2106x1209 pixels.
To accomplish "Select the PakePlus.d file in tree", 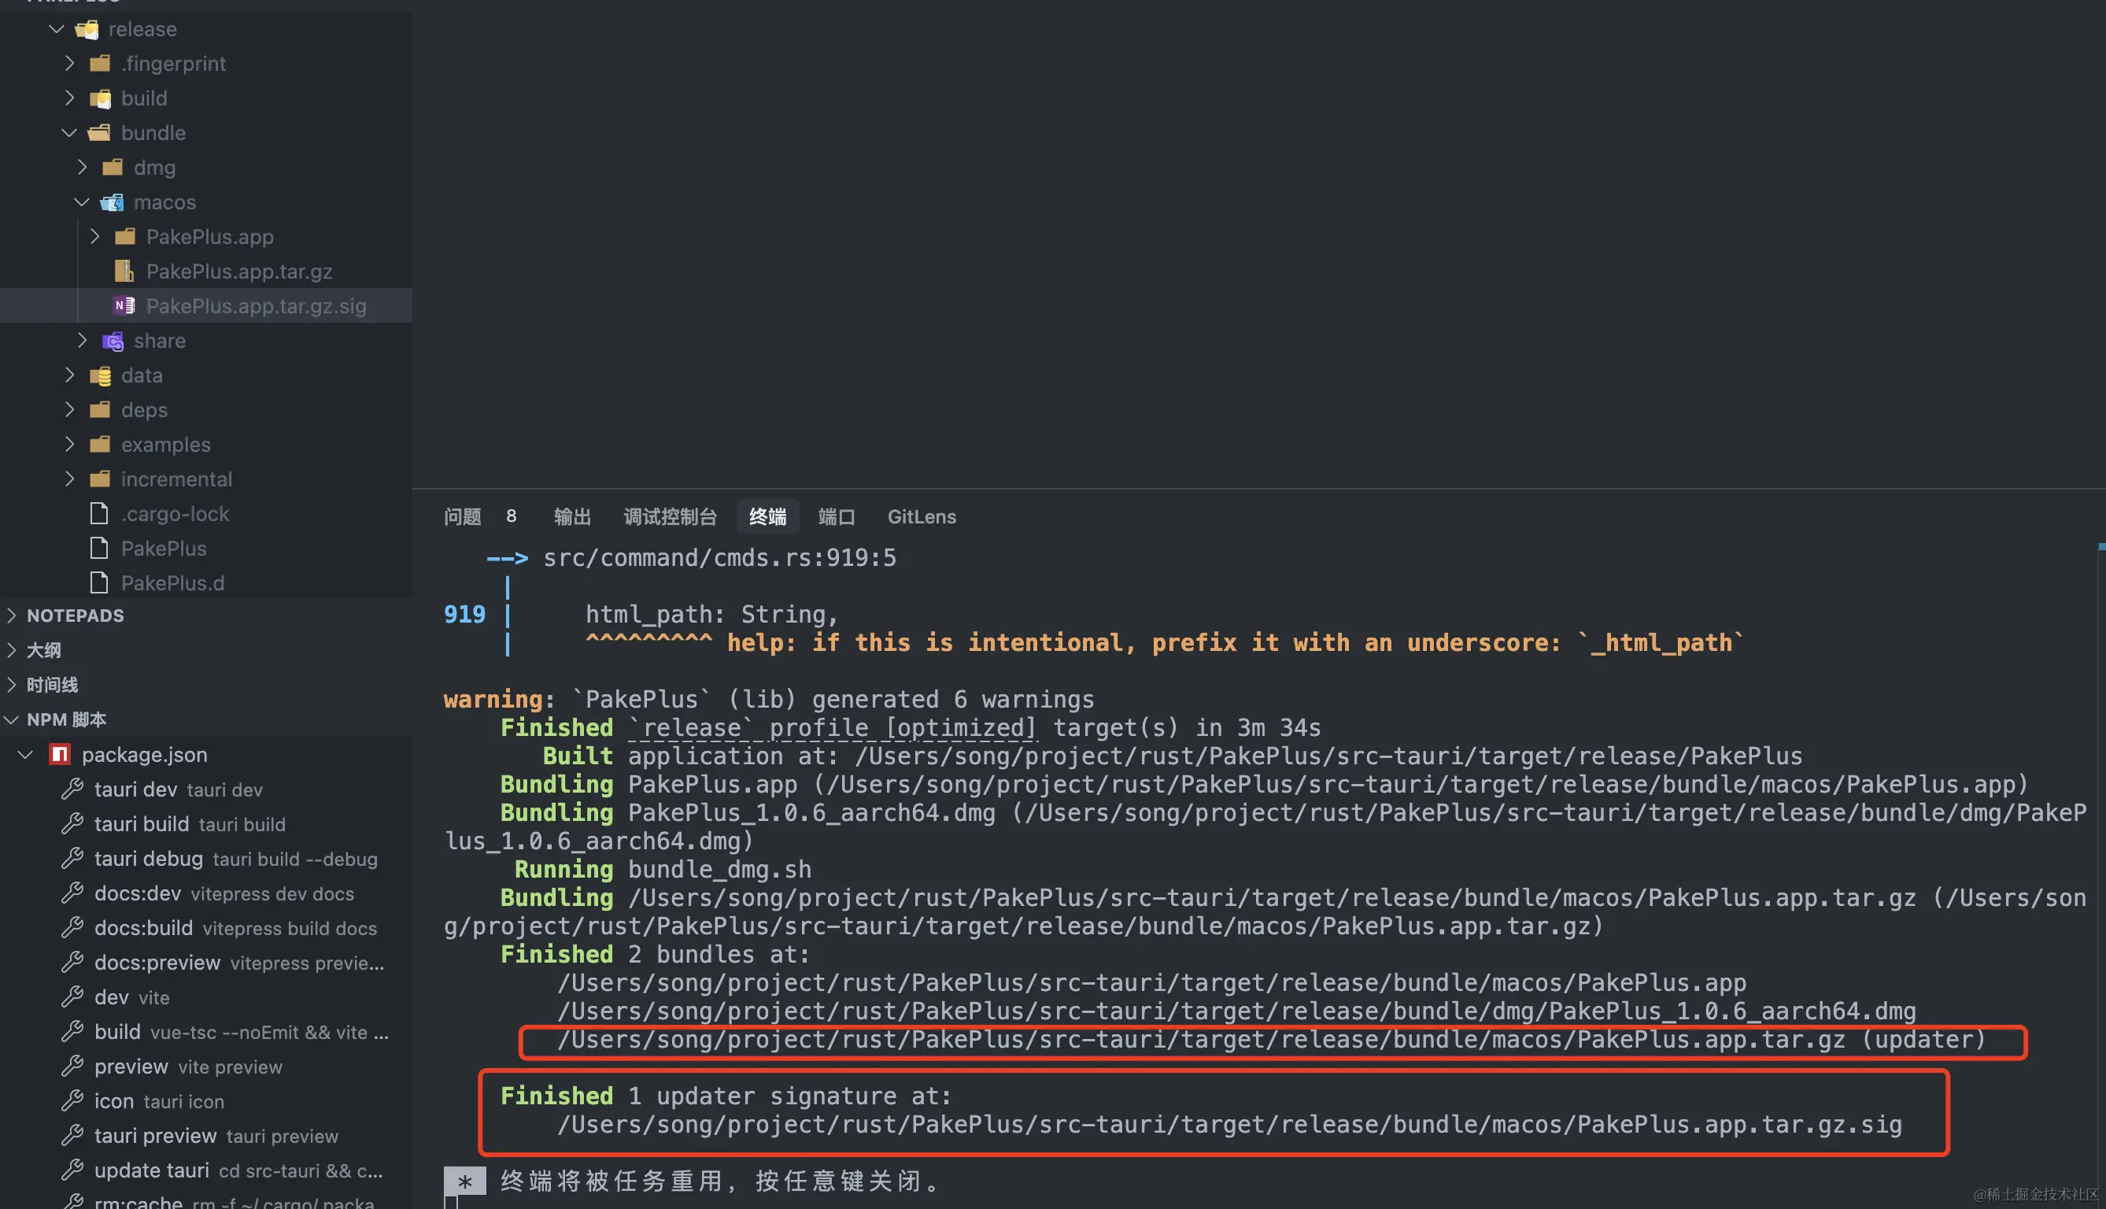I will 172,583.
